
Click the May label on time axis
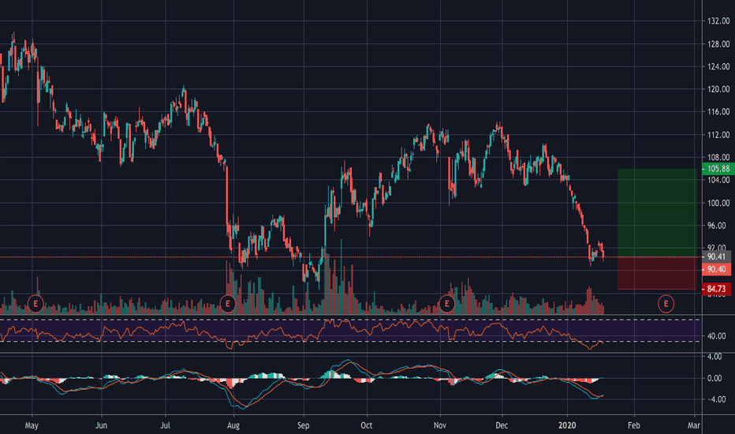point(32,425)
